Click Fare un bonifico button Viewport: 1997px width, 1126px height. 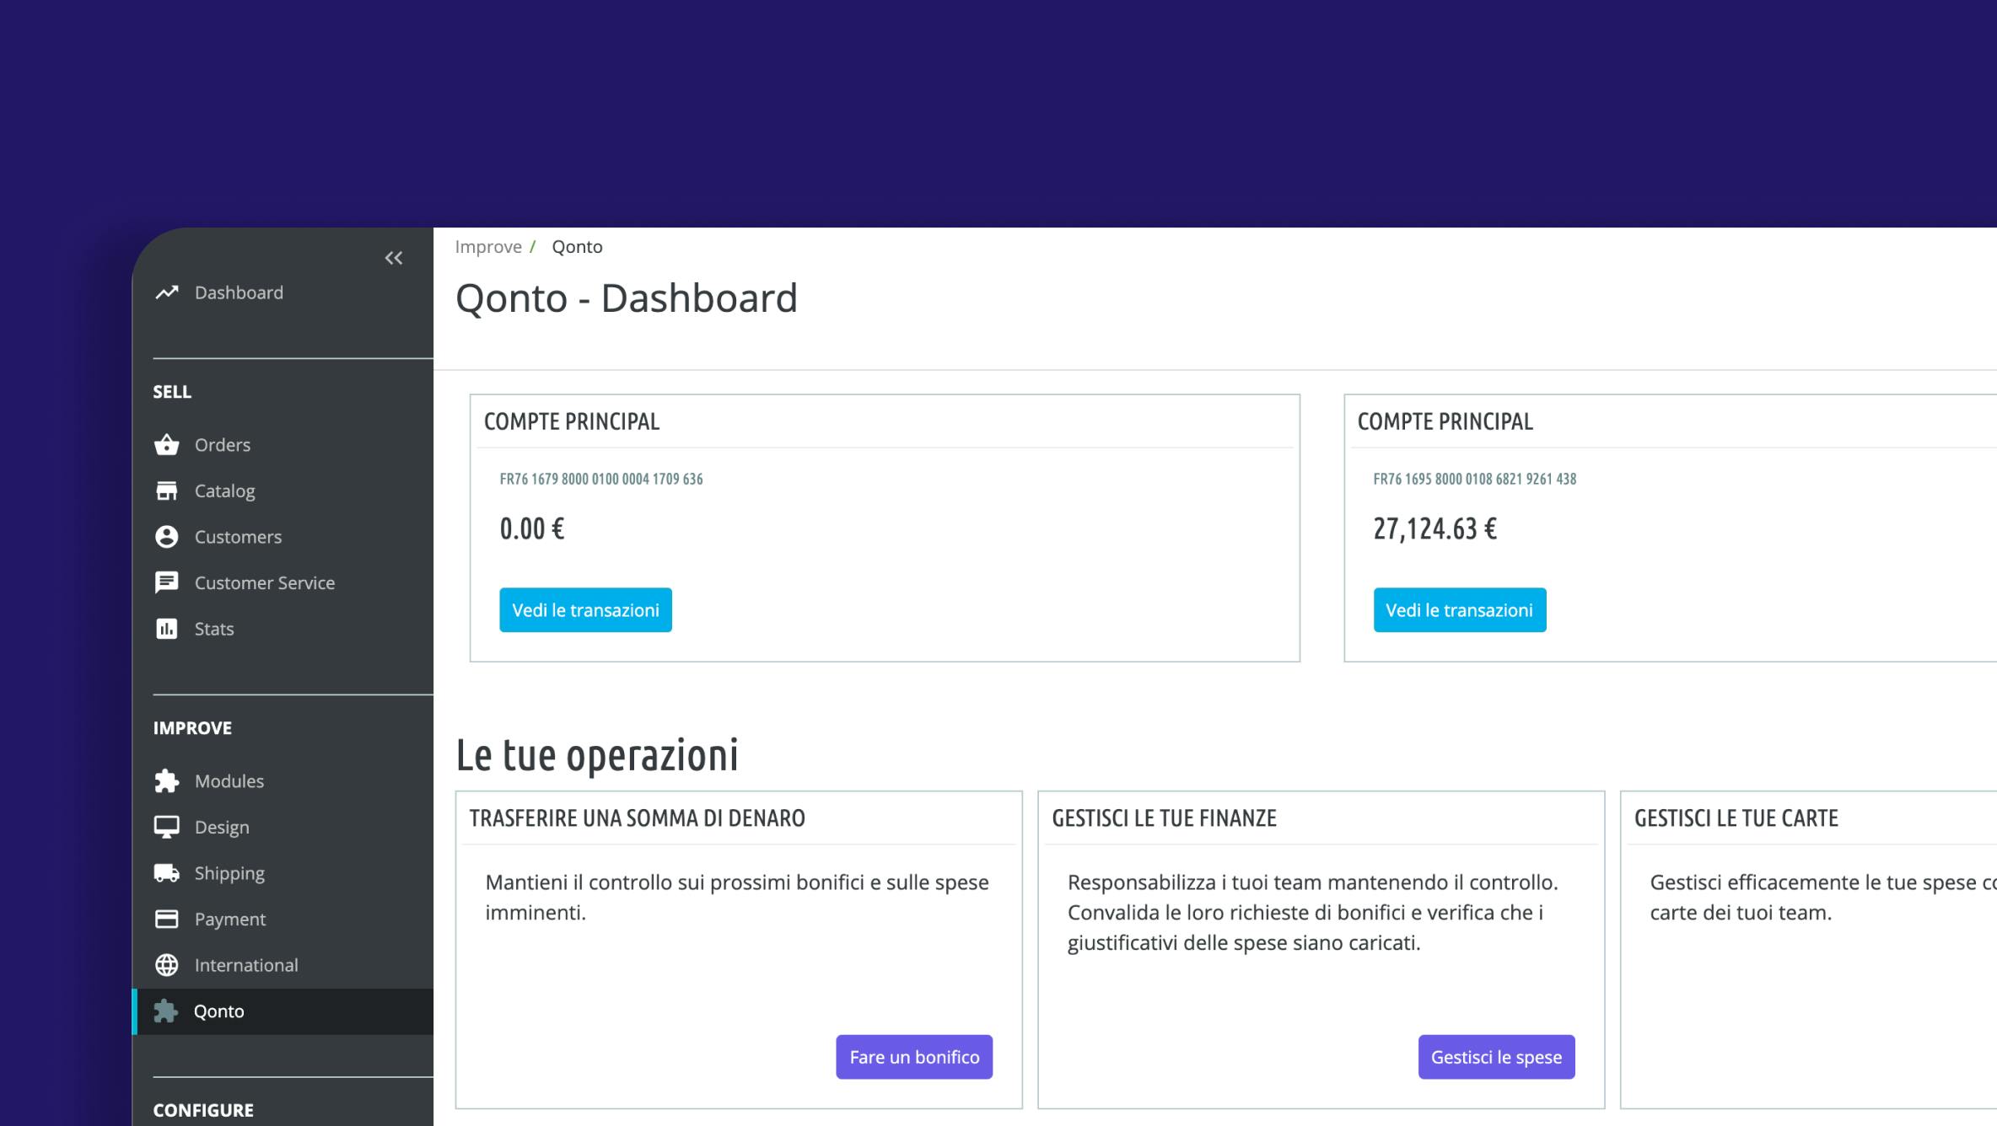point(914,1057)
